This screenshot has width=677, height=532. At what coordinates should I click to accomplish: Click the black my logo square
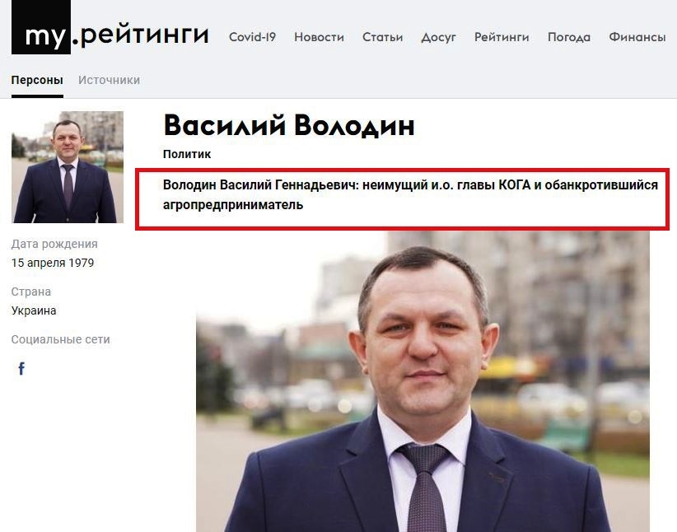pos(41,27)
